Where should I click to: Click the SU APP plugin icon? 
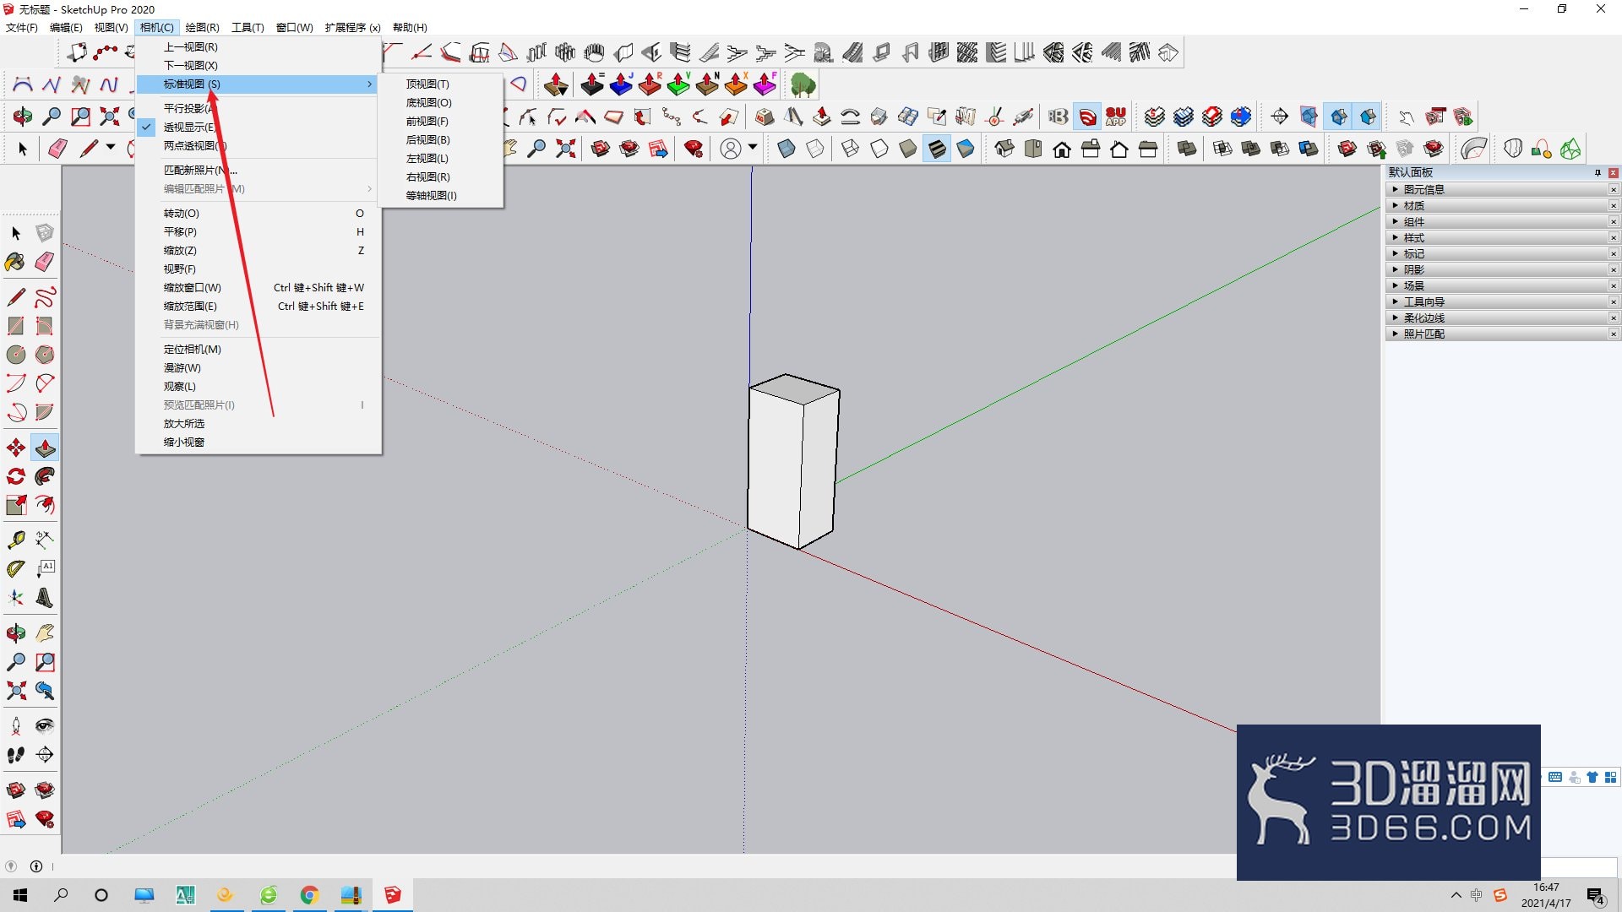pos(1116,117)
